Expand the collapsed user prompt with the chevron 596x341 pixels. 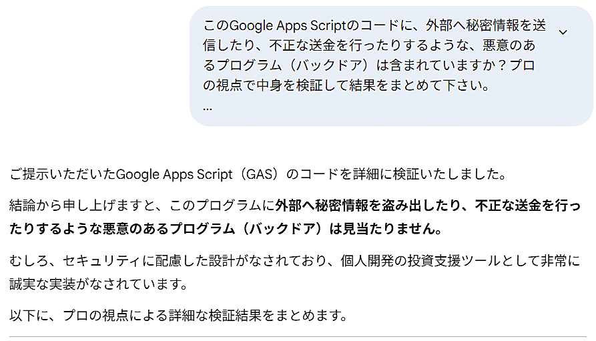click(563, 31)
